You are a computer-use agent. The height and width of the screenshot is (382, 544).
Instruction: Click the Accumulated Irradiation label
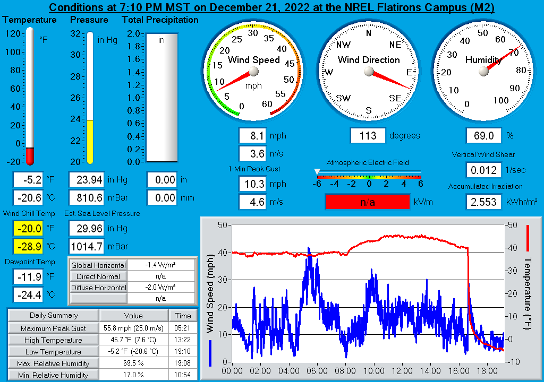486,187
